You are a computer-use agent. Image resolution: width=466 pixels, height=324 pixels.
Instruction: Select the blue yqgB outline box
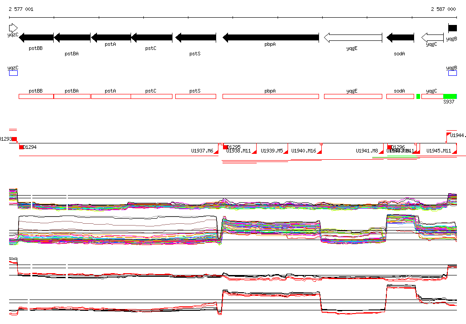point(453,73)
